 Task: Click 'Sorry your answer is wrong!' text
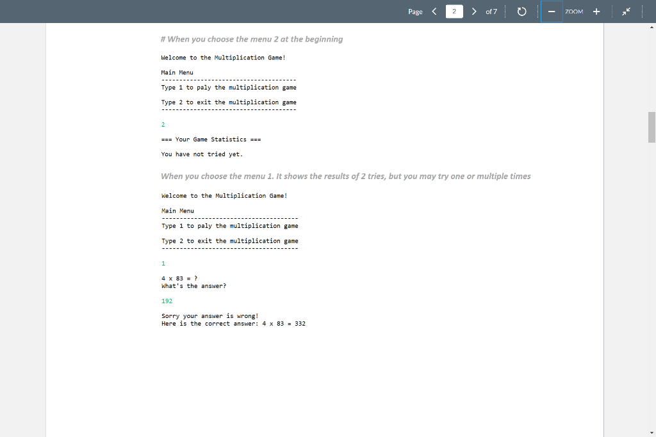pos(210,316)
